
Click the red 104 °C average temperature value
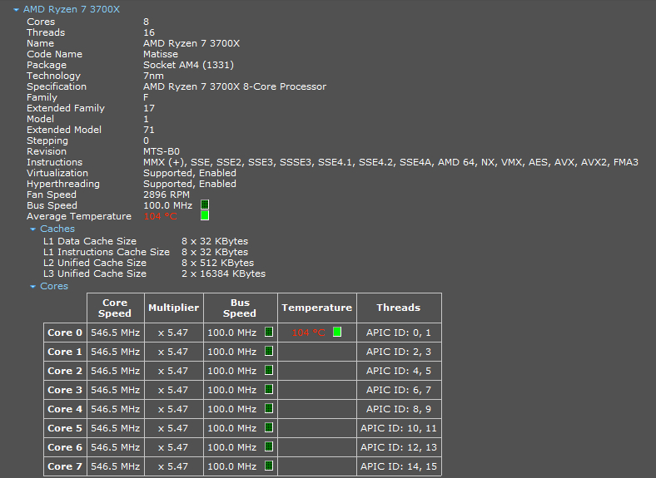160,216
